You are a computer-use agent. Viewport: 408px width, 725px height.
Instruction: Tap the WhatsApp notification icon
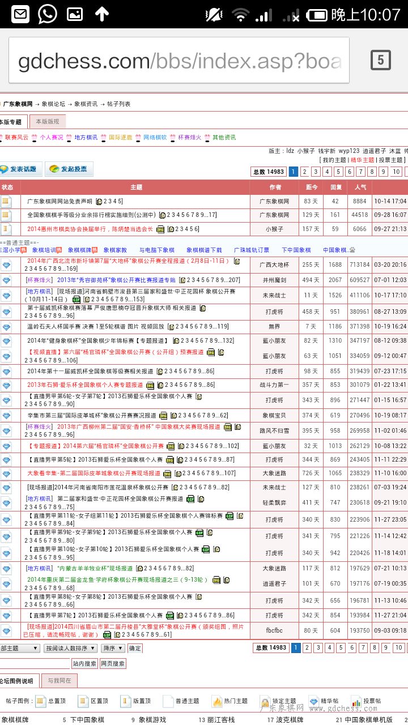[x=48, y=14]
